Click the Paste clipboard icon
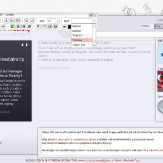163x163 pixels. pos(18,21)
